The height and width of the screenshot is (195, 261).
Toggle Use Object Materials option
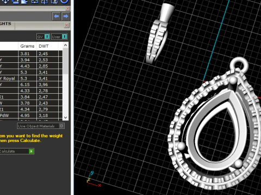coord(41,126)
